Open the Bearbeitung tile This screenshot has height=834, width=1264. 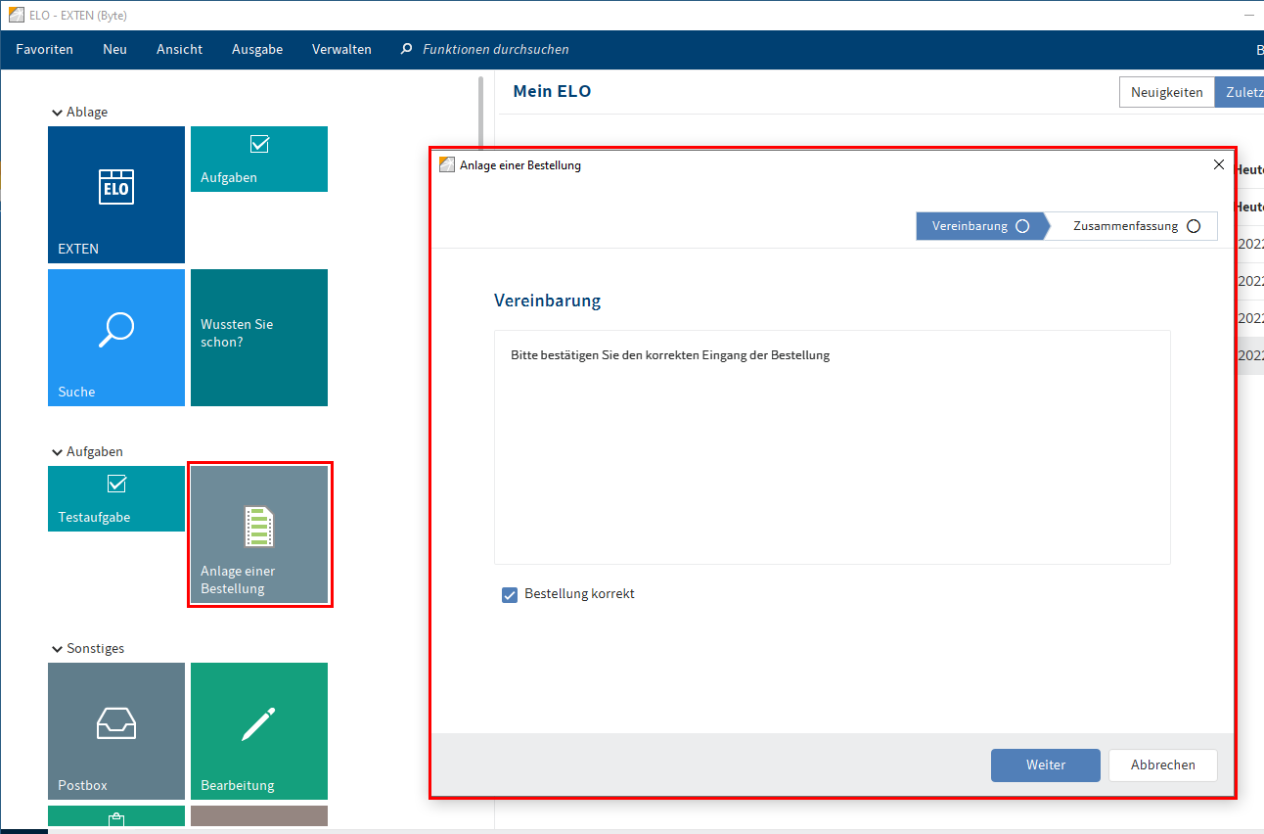coord(259,731)
